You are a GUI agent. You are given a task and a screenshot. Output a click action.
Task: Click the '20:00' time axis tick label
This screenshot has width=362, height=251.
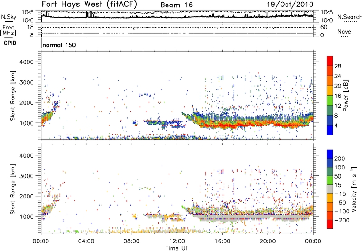(x=267, y=241)
